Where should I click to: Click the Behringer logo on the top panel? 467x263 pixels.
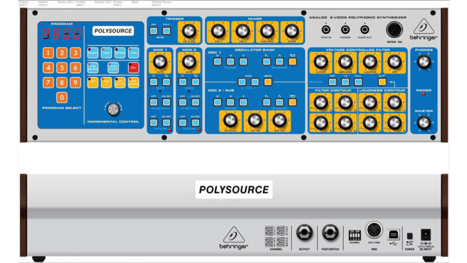(423, 29)
